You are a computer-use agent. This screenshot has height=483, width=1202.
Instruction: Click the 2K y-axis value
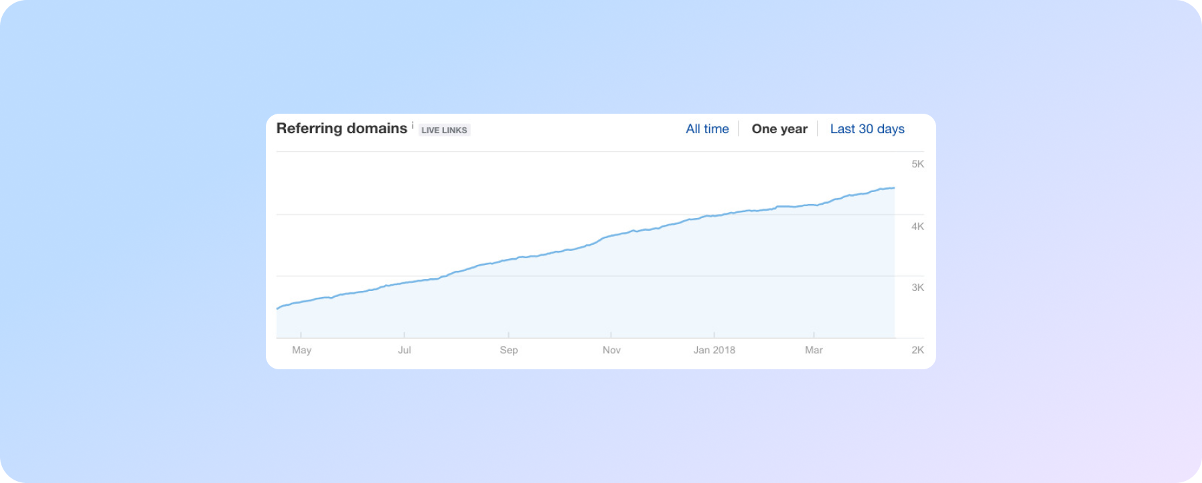(917, 350)
